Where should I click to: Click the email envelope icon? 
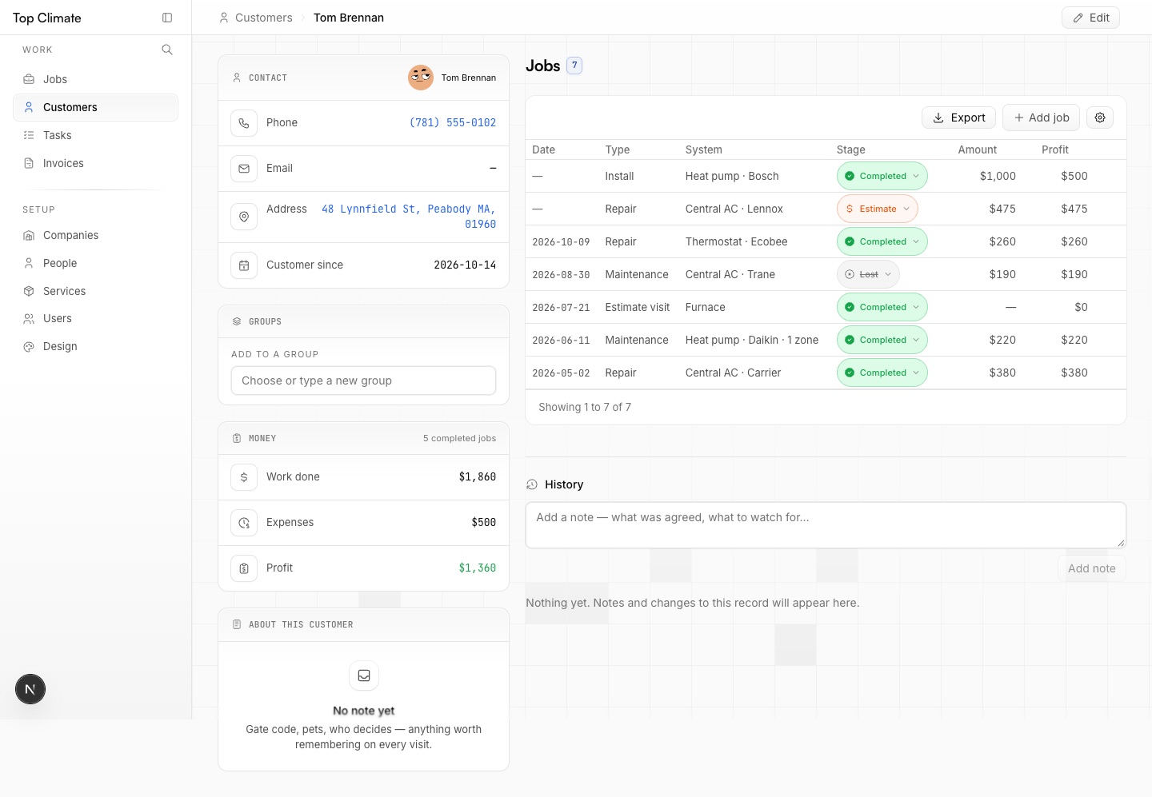coord(244,169)
